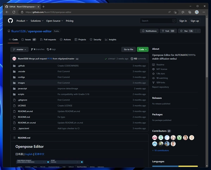Open the configs folder

[21, 77]
